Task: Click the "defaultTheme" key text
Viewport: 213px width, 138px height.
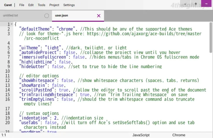Action: click(35, 29)
